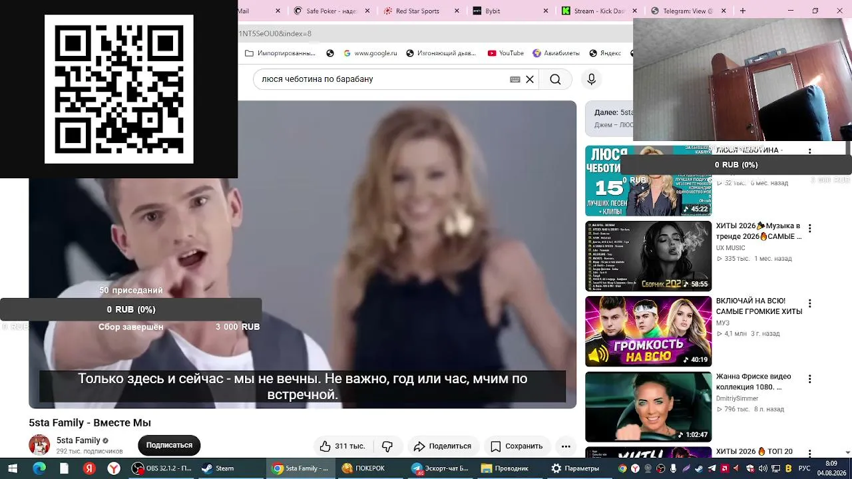Click the Windows Security tray icon
852x479 pixels.
point(749,468)
